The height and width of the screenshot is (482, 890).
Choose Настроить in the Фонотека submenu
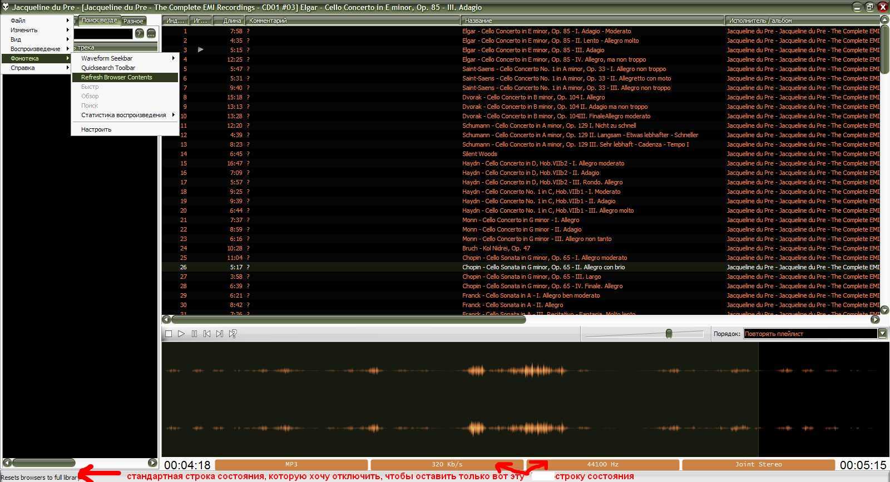click(x=96, y=129)
